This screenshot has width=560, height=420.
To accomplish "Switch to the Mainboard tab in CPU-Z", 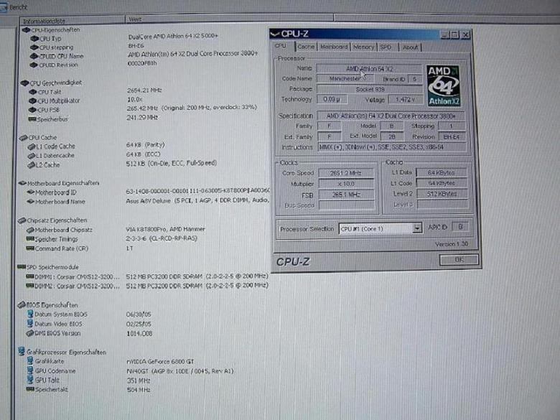I will (x=334, y=47).
